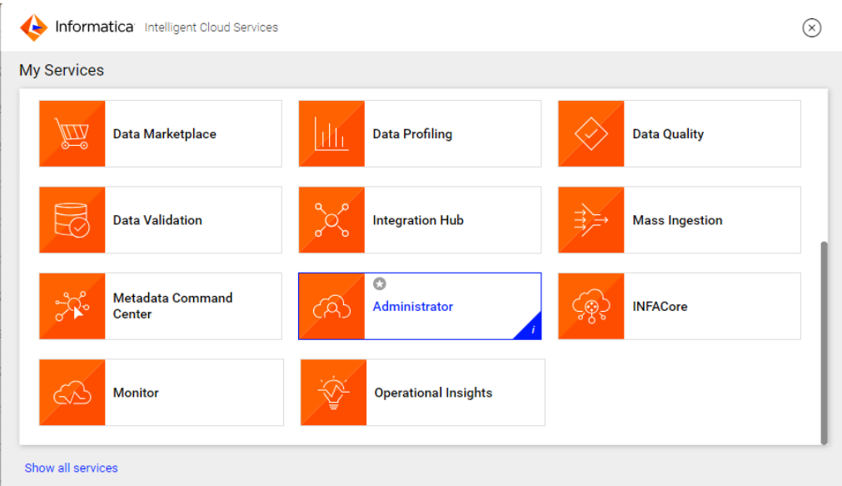Open the Data Quality service tile
This screenshot has height=486, width=842.
click(x=680, y=133)
